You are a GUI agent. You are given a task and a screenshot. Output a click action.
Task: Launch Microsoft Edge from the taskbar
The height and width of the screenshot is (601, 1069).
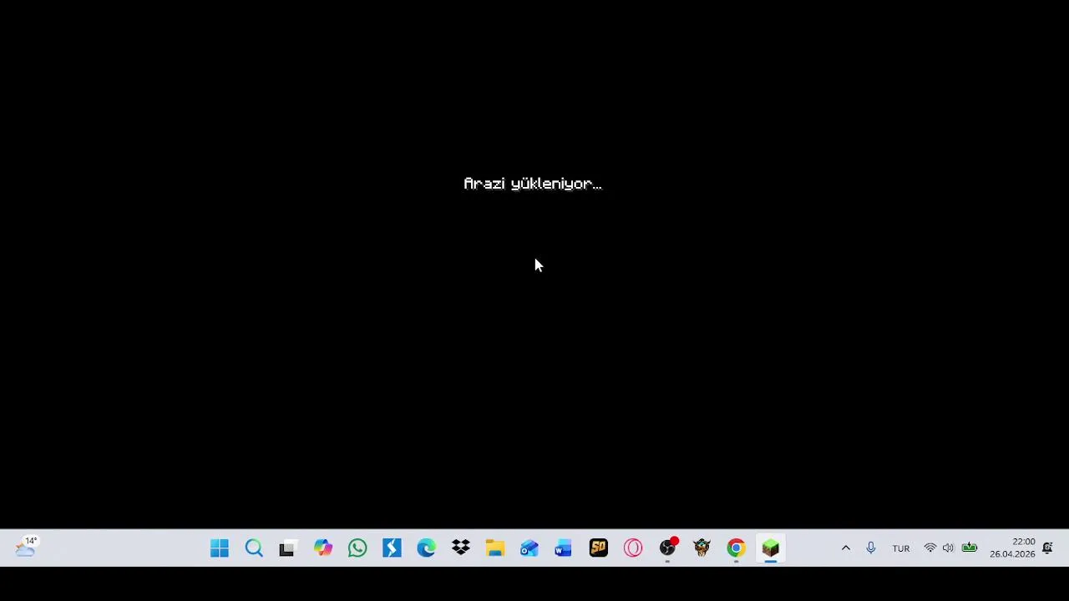tap(426, 548)
